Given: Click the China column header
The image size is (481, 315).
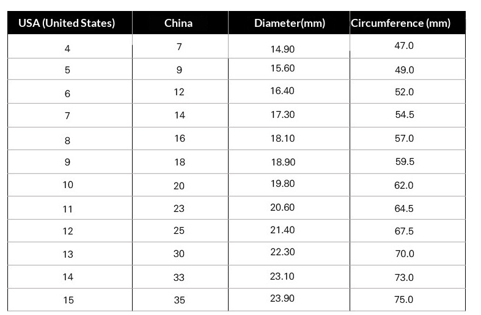Looking at the screenshot, I should [x=178, y=23].
